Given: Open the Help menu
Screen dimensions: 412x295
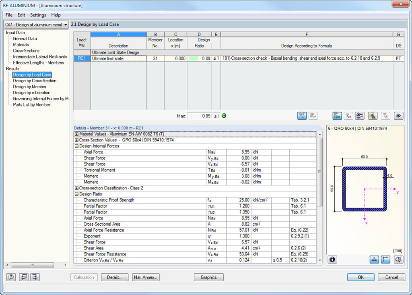Looking at the screenshot, I should [56, 15].
